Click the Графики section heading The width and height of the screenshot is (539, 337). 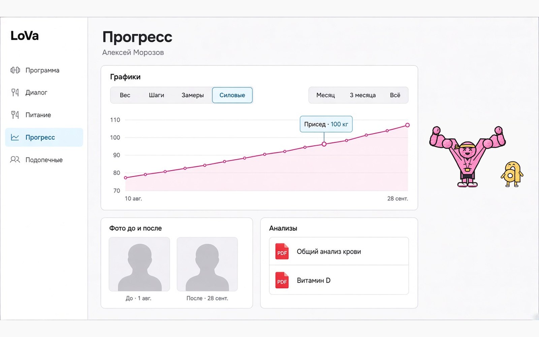click(125, 77)
